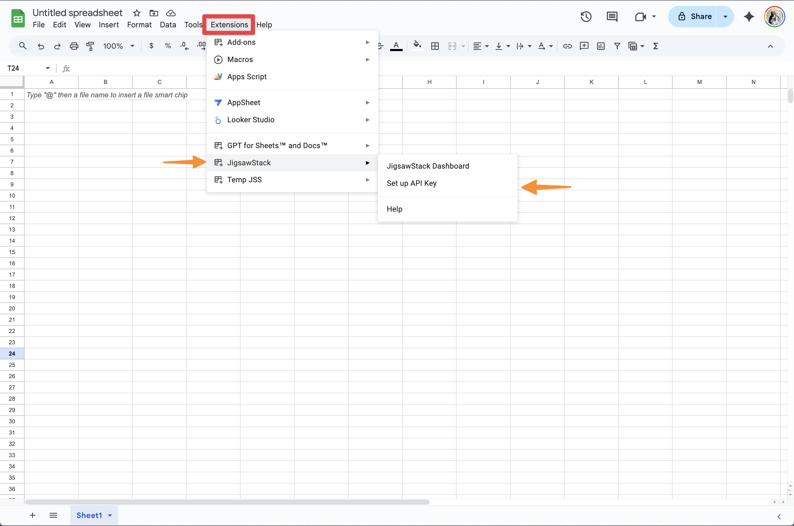This screenshot has width=794, height=526.
Task: Open text wrapping dropdown
Action: [524, 46]
